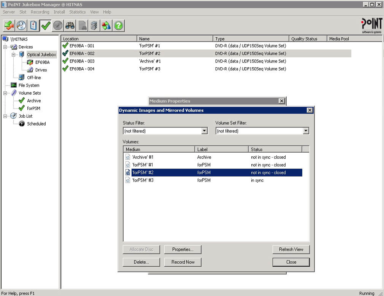This screenshot has width=384, height=296.
Task: Open the Slot menu
Action: 23,12
